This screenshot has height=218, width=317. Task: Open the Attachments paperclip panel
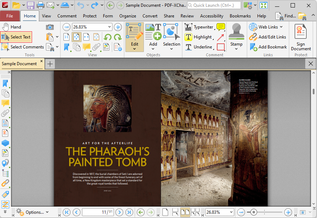point(5,113)
